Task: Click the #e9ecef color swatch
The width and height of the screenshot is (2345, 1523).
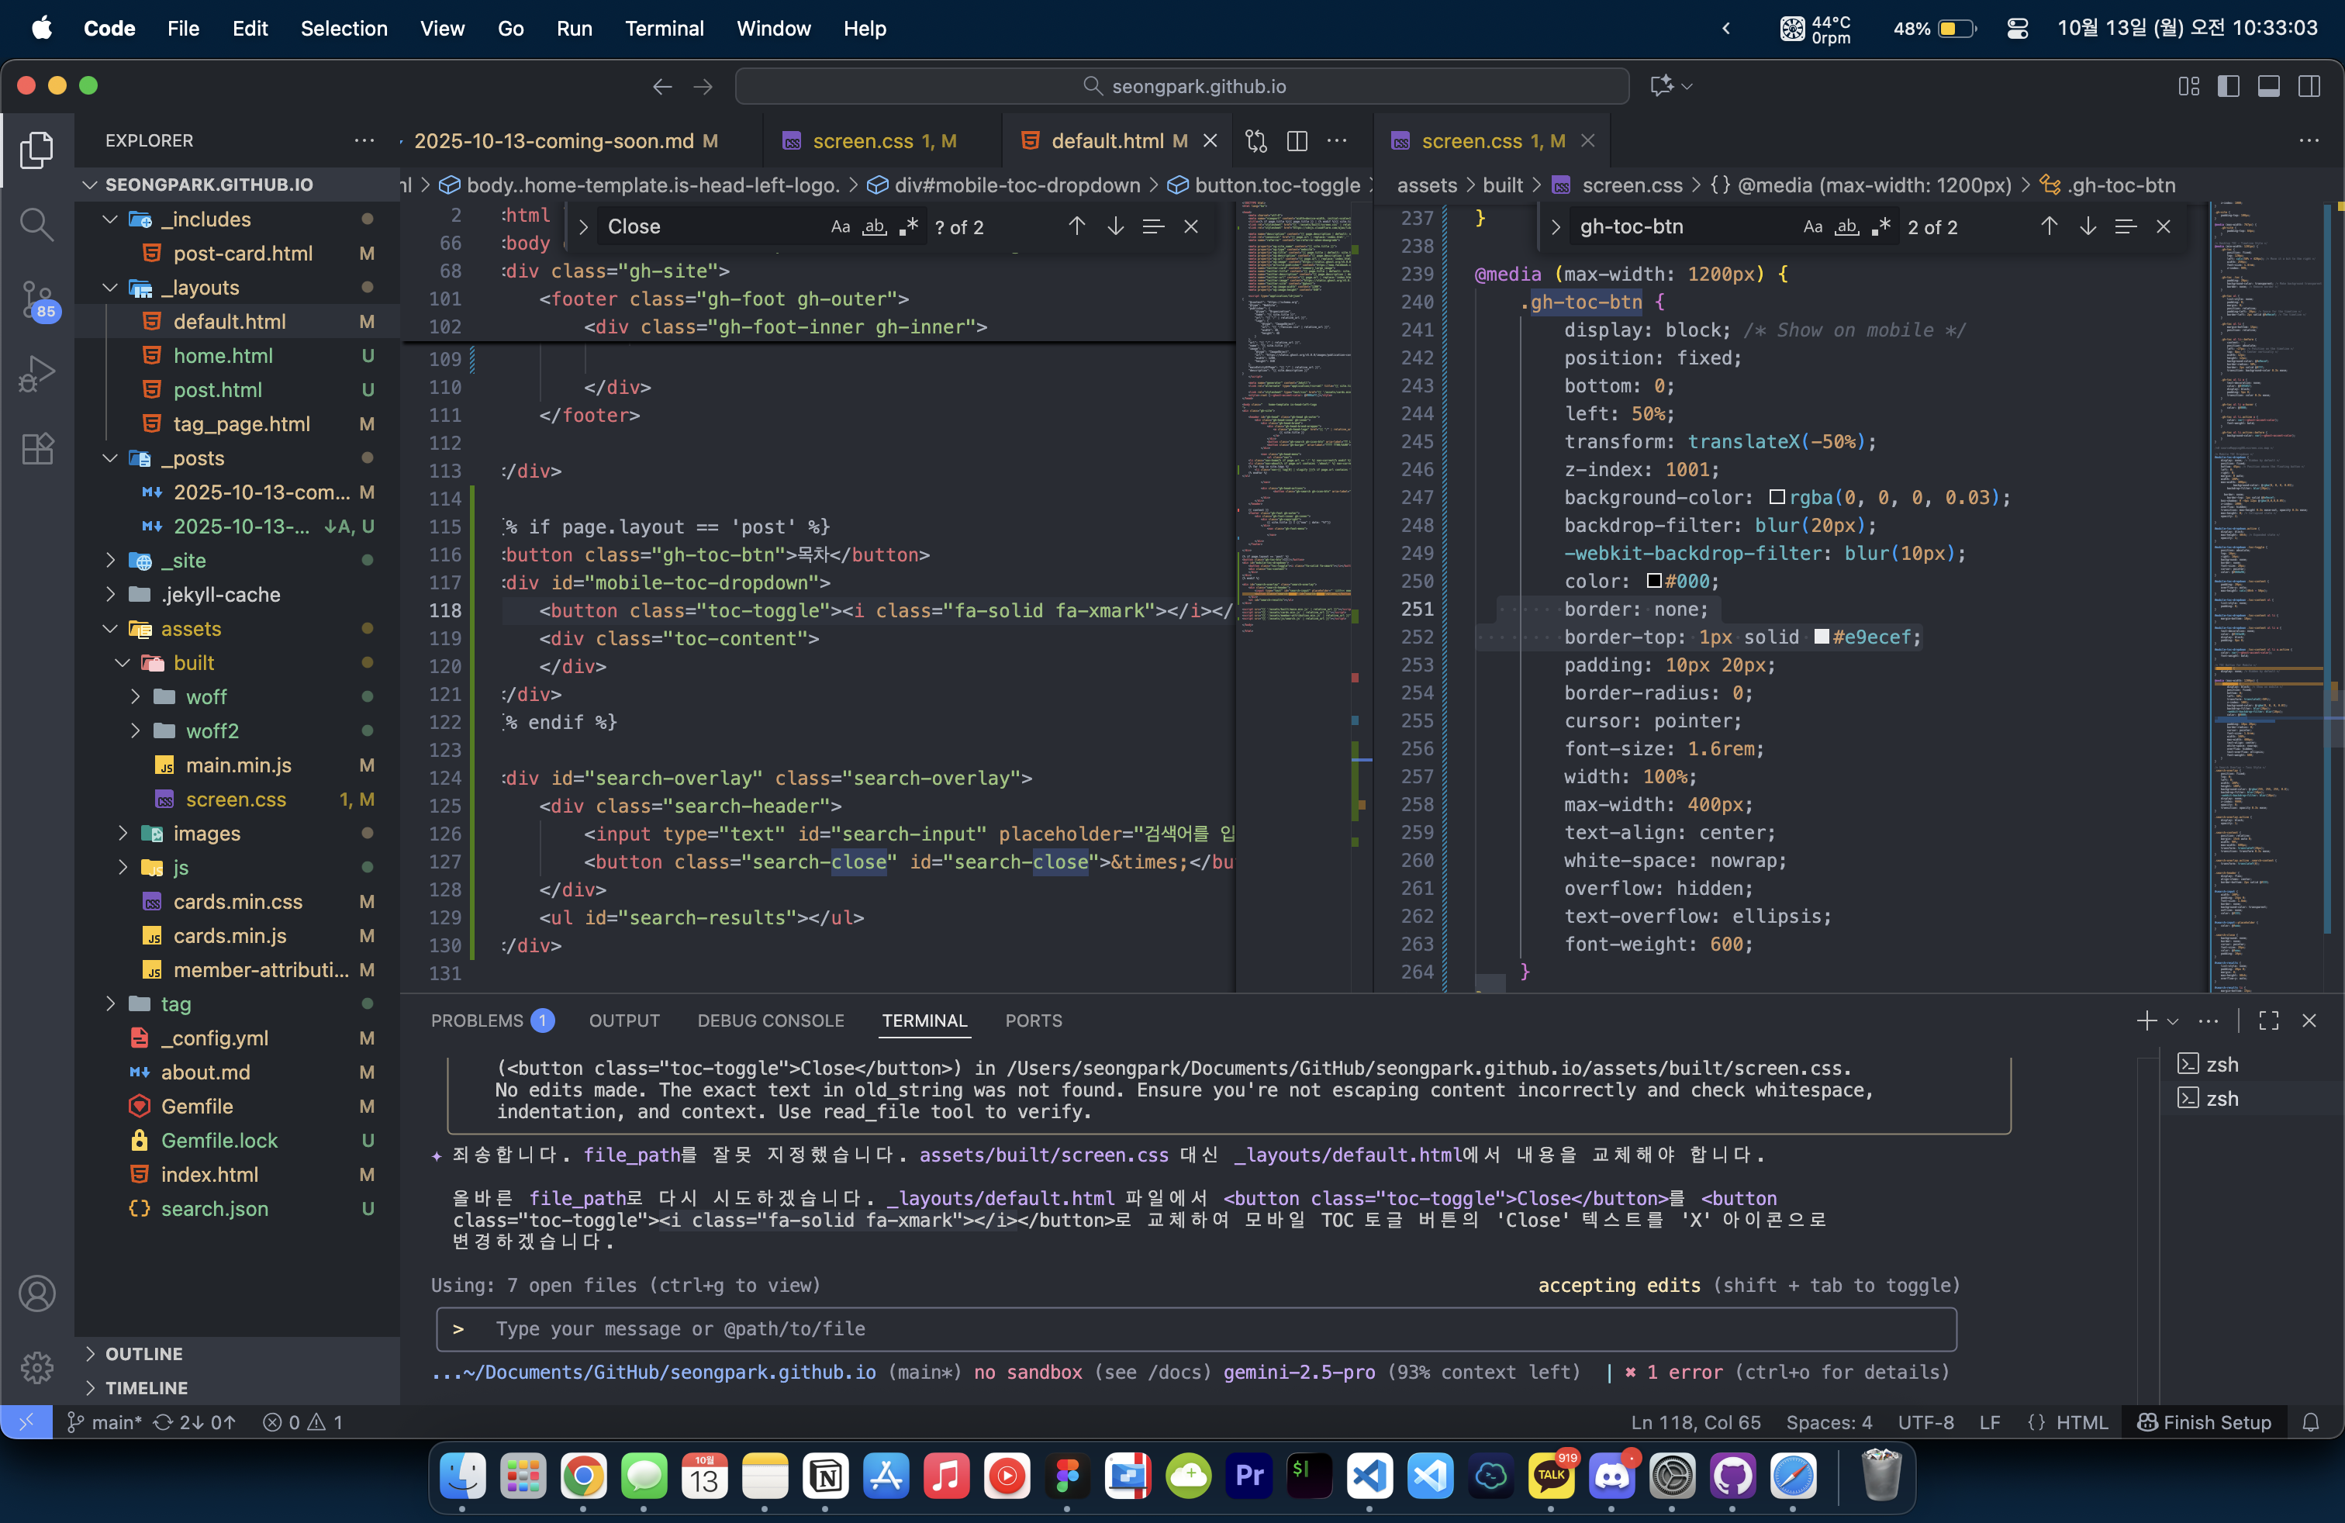Action: click(x=1821, y=637)
